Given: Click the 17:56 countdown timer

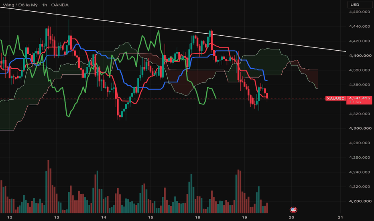Looking at the screenshot, I should click(x=355, y=102).
